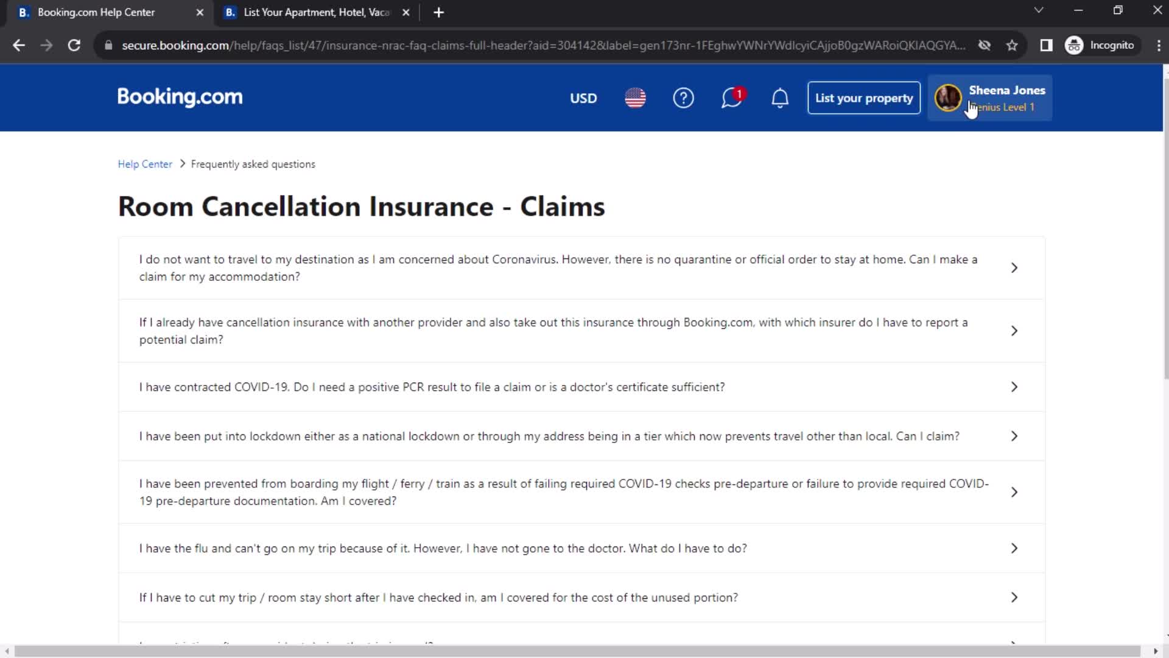The width and height of the screenshot is (1169, 658).
Task: Click the horizontal scrollbar left arrow
Action: click(x=7, y=651)
